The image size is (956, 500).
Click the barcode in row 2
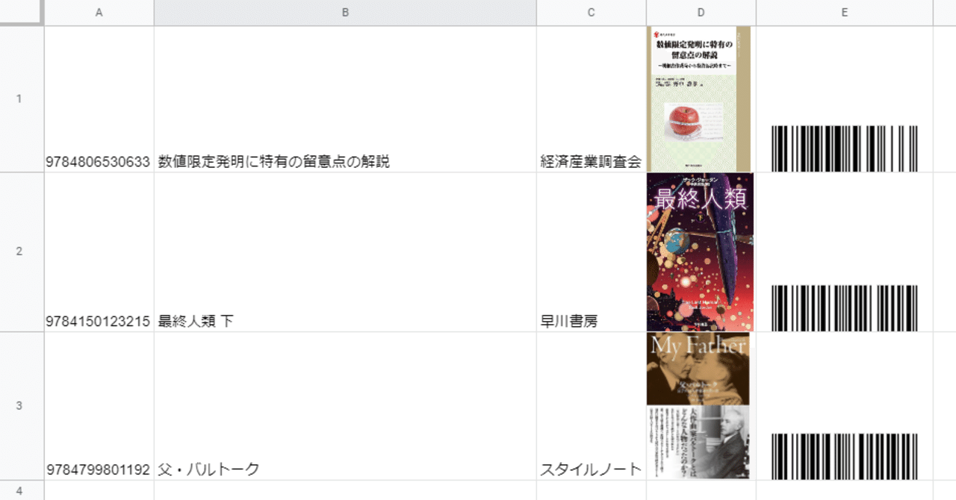[x=844, y=307]
